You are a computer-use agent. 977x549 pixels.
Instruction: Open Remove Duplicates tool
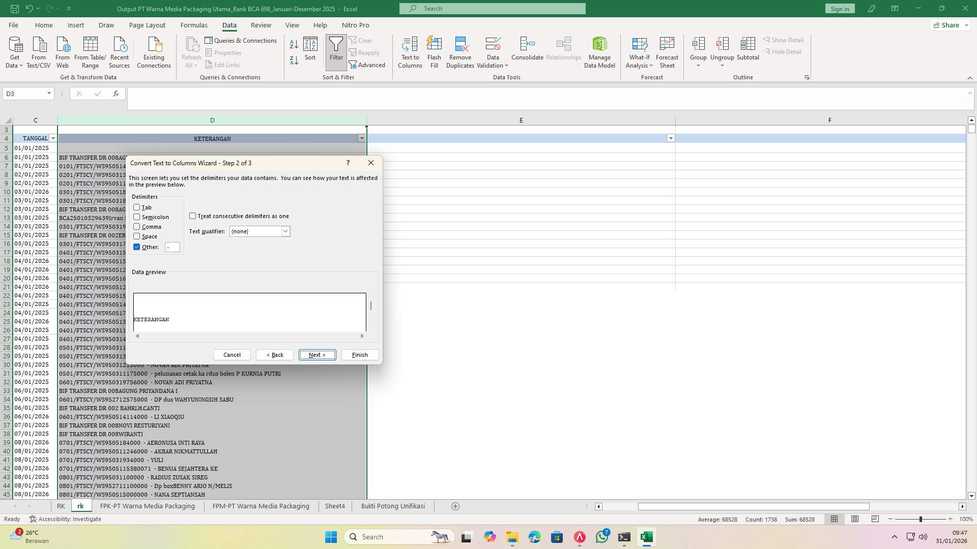[x=459, y=51]
